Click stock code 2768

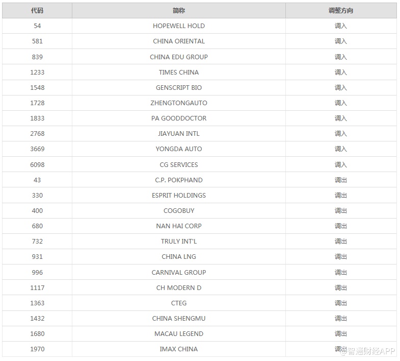pos(37,133)
